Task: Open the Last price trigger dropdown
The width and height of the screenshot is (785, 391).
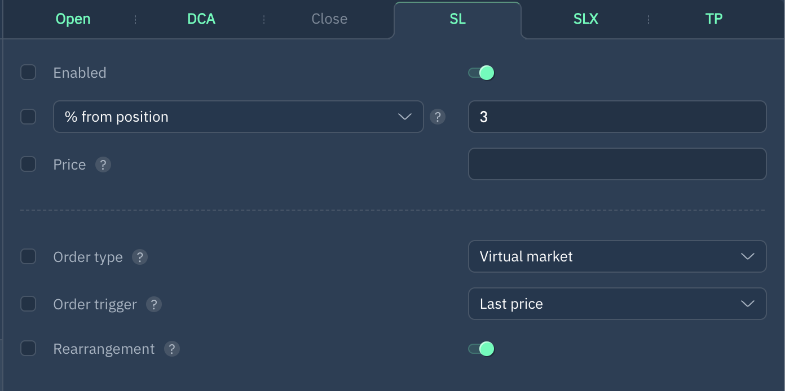Action: [617, 304]
